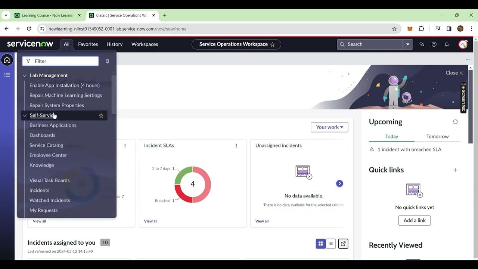Switch to Learning Course browser tab
This screenshot has width=478, height=269.
pyautogui.click(x=47, y=15)
